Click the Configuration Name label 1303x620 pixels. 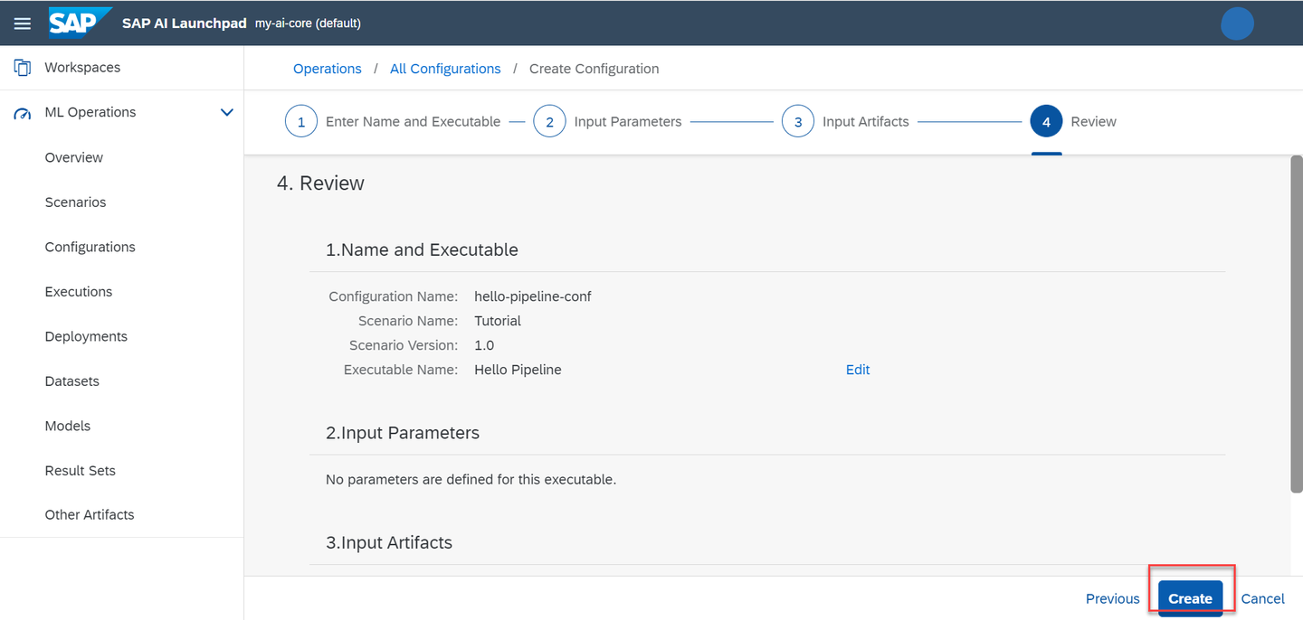pyautogui.click(x=394, y=296)
